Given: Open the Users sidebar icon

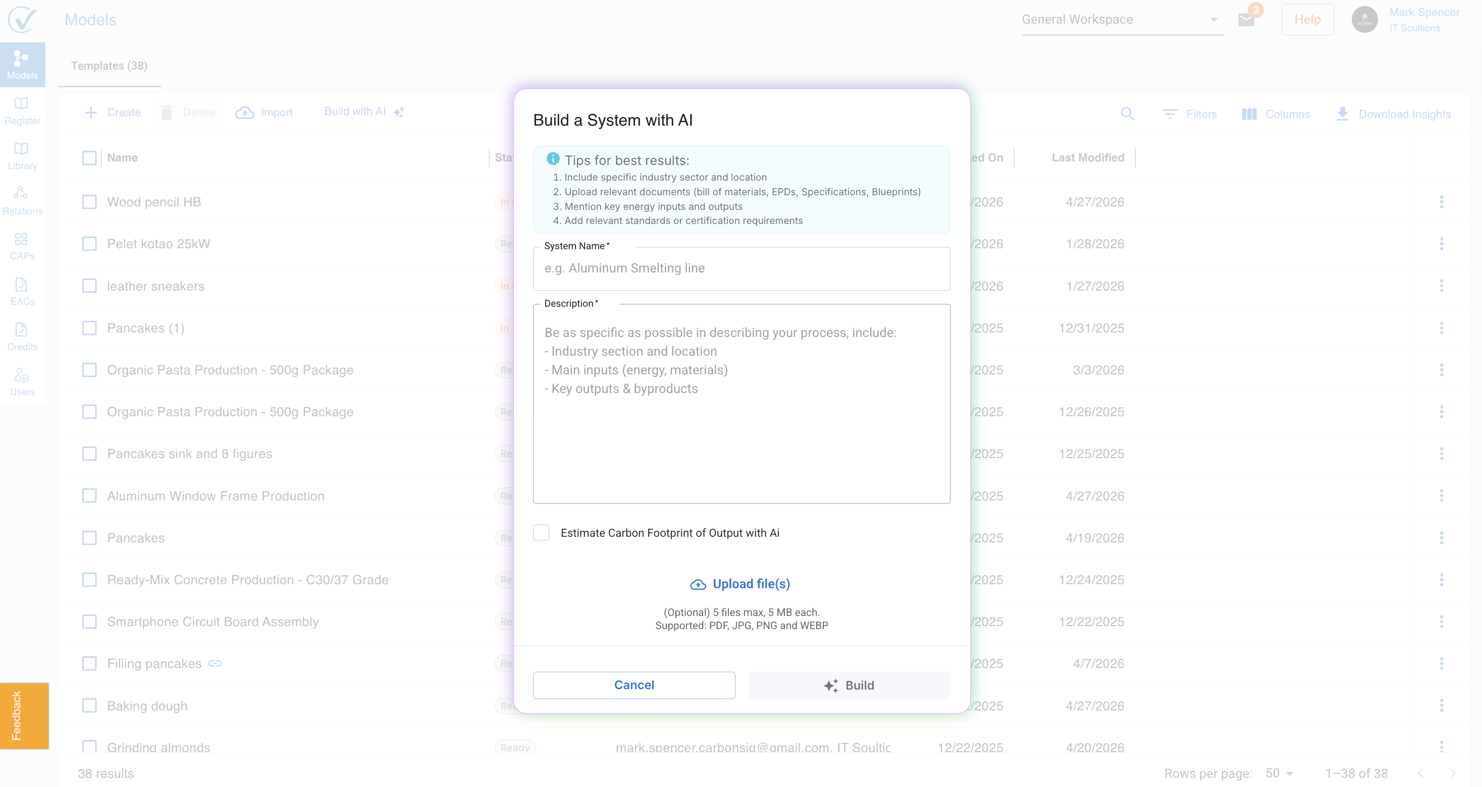Looking at the screenshot, I should pyautogui.click(x=22, y=382).
